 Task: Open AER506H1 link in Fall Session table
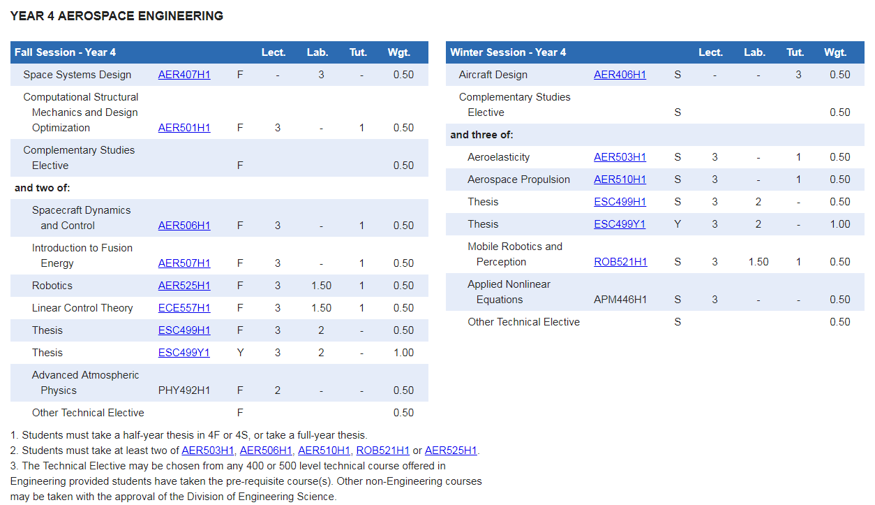click(x=184, y=226)
